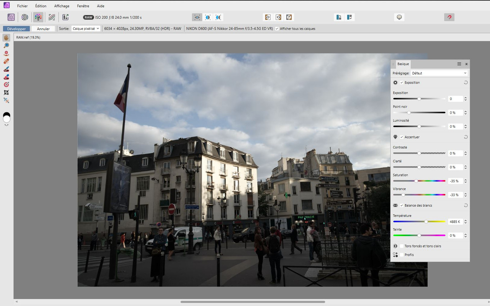Click the third swap before/after icon
The width and height of the screenshot is (490, 306).
tap(289, 17)
